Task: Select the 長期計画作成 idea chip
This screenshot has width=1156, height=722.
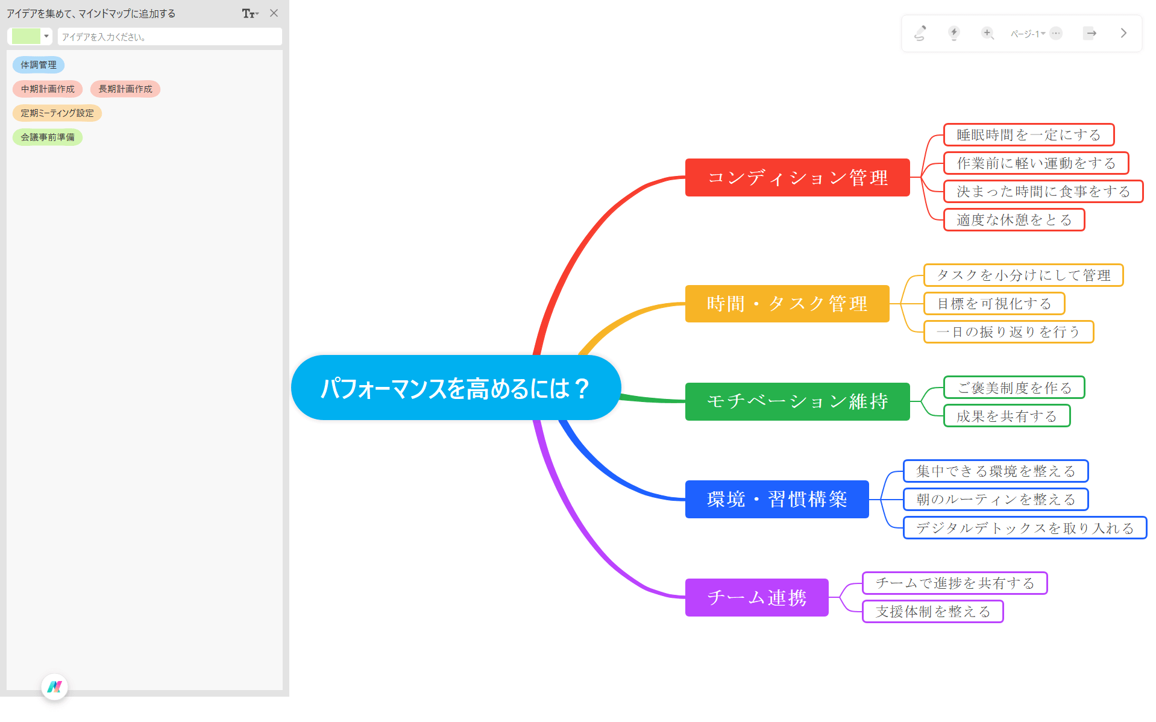Action: coord(125,89)
